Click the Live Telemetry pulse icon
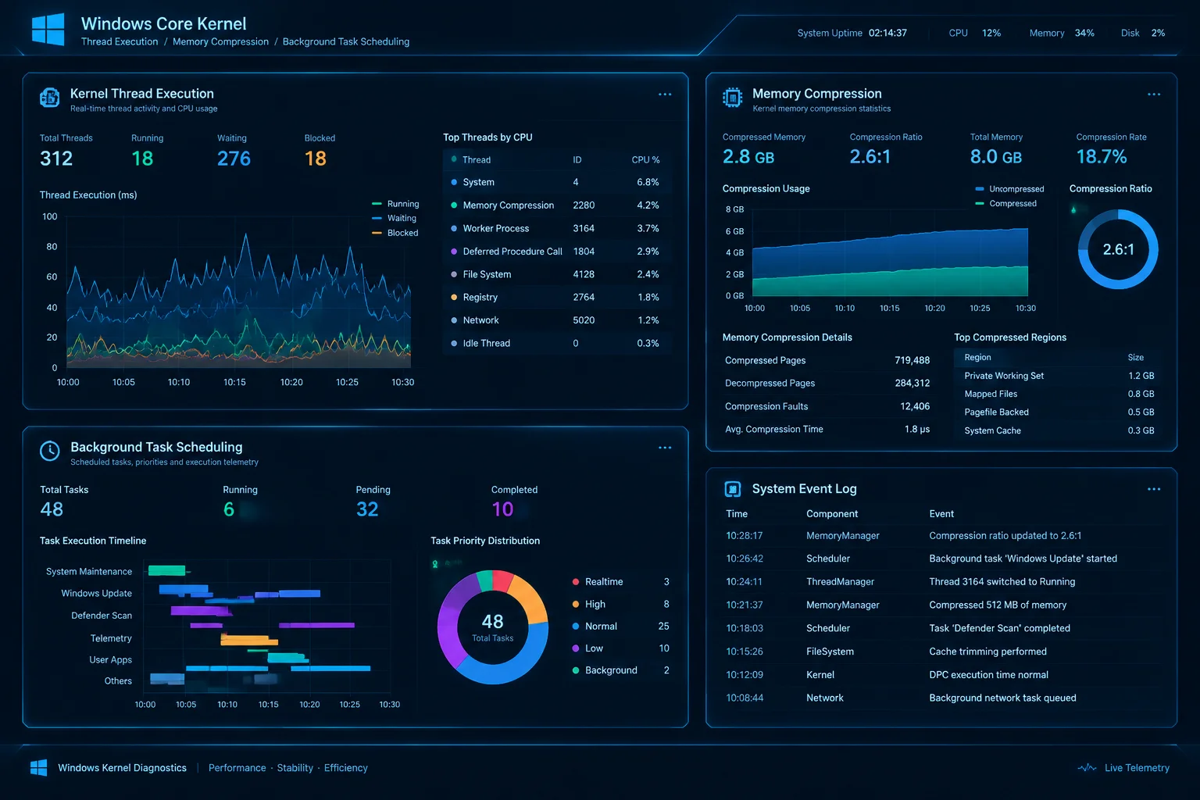This screenshot has width=1200, height=800. [1087, 768]
